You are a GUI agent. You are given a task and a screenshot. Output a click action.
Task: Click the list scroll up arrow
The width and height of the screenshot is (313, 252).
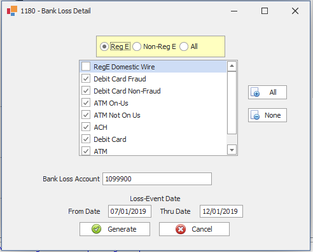coord(232,66)
